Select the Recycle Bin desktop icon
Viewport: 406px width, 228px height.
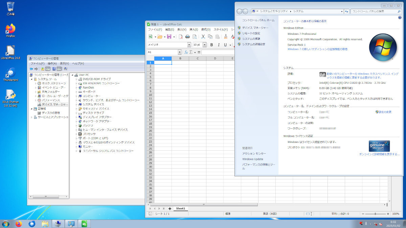click(10, 8)
